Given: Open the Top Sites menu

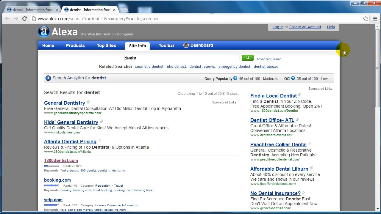Looking at the screenshot, I should (106, 45).
